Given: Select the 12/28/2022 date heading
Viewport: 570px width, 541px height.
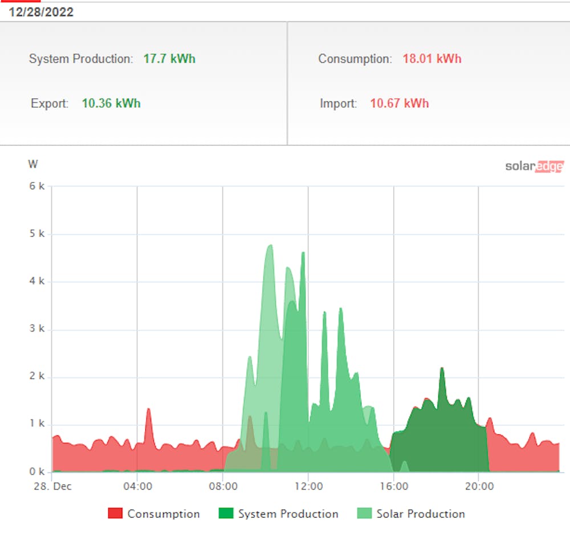Looking at the screenshot, I should 41,12.
